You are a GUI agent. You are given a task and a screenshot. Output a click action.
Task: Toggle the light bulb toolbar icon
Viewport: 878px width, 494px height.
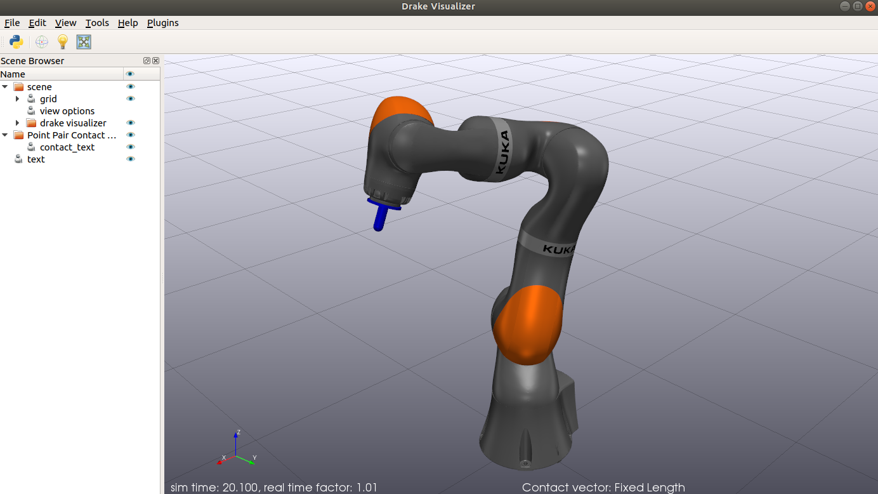63,42
